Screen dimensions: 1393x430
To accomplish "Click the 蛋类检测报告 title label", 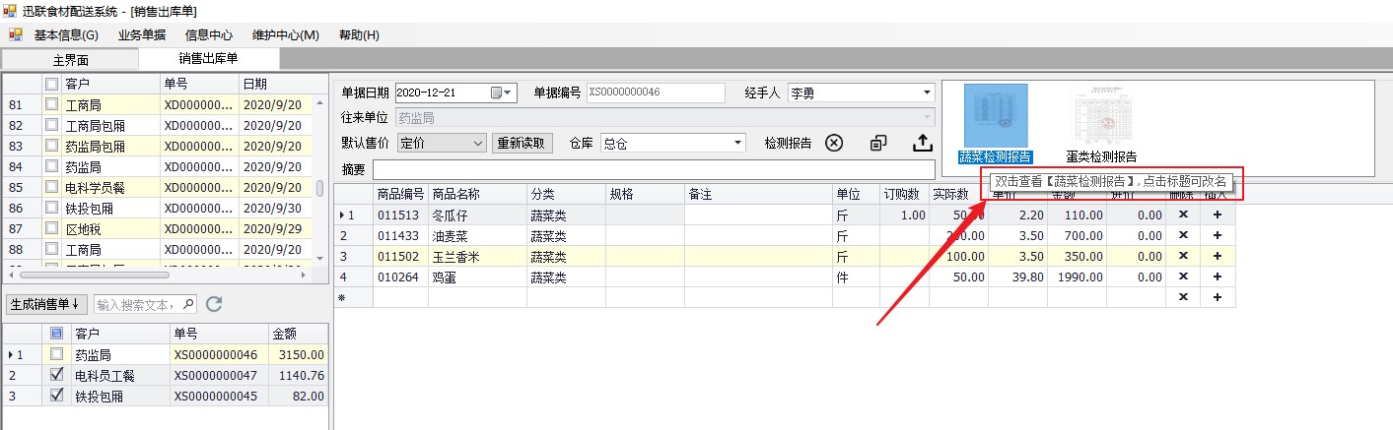I will click(x=1101, y=156).
